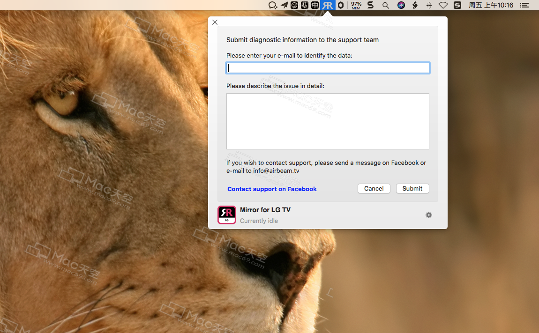This screenshot has width=539, height=333.
Task: Open the smiley face menu bar icon
Action: [x=294, y=5]
